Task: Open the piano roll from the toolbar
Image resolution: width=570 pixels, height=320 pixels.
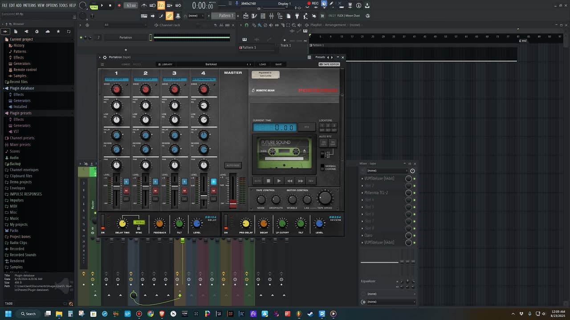Action: (144, 16)
